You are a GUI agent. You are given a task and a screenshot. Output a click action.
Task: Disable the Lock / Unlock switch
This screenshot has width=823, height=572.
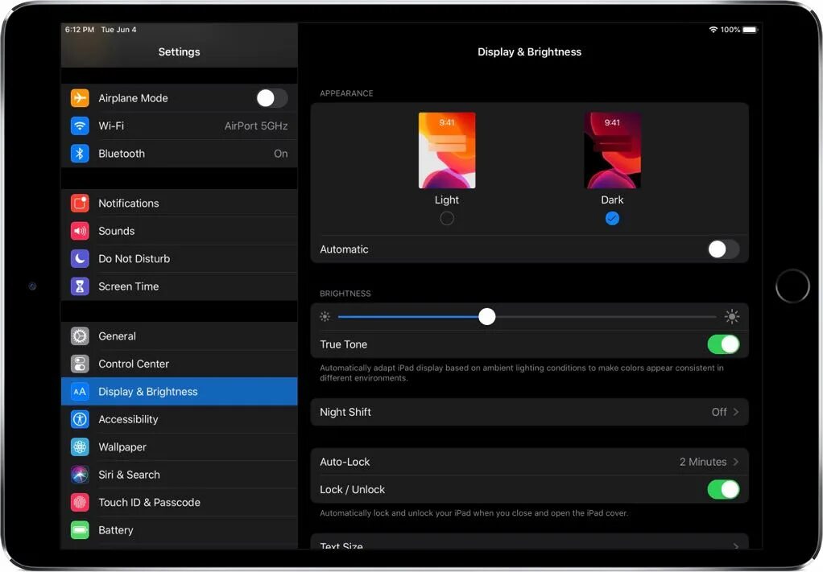(x=723, y=489)
